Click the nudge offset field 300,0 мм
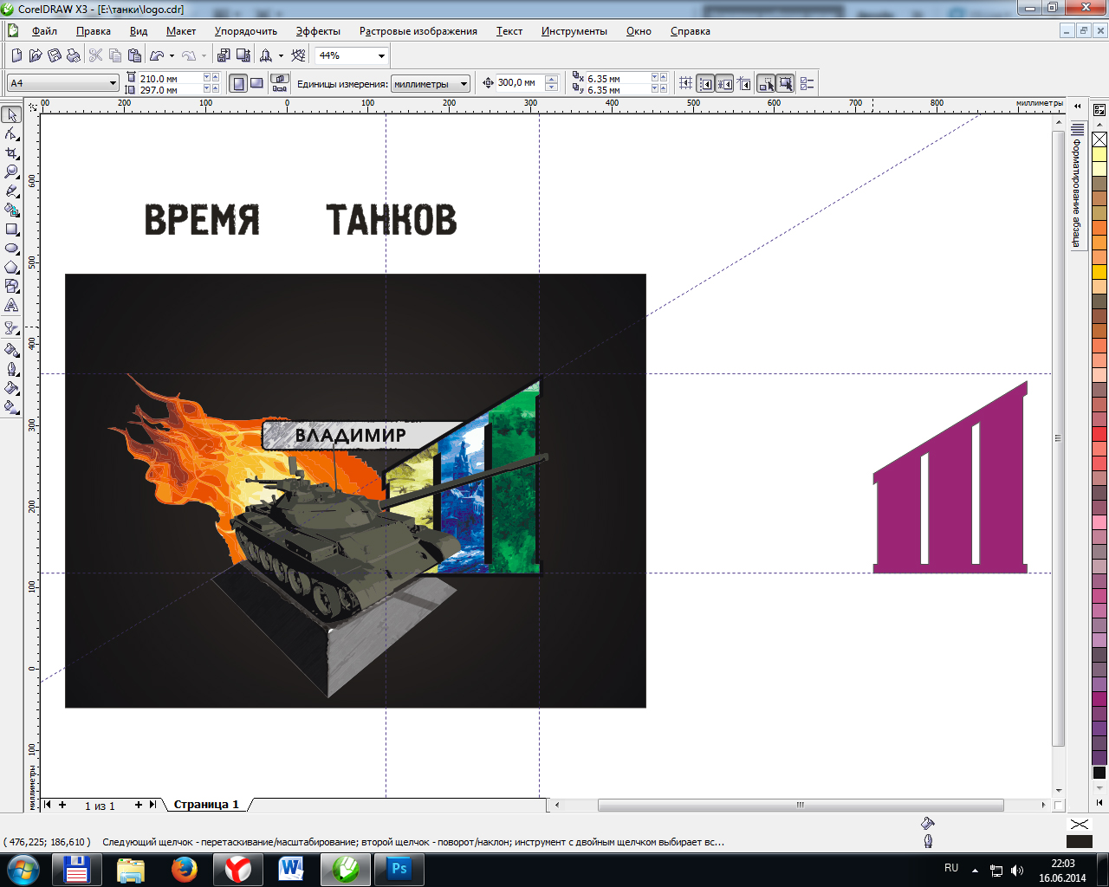 coord(520,83)
